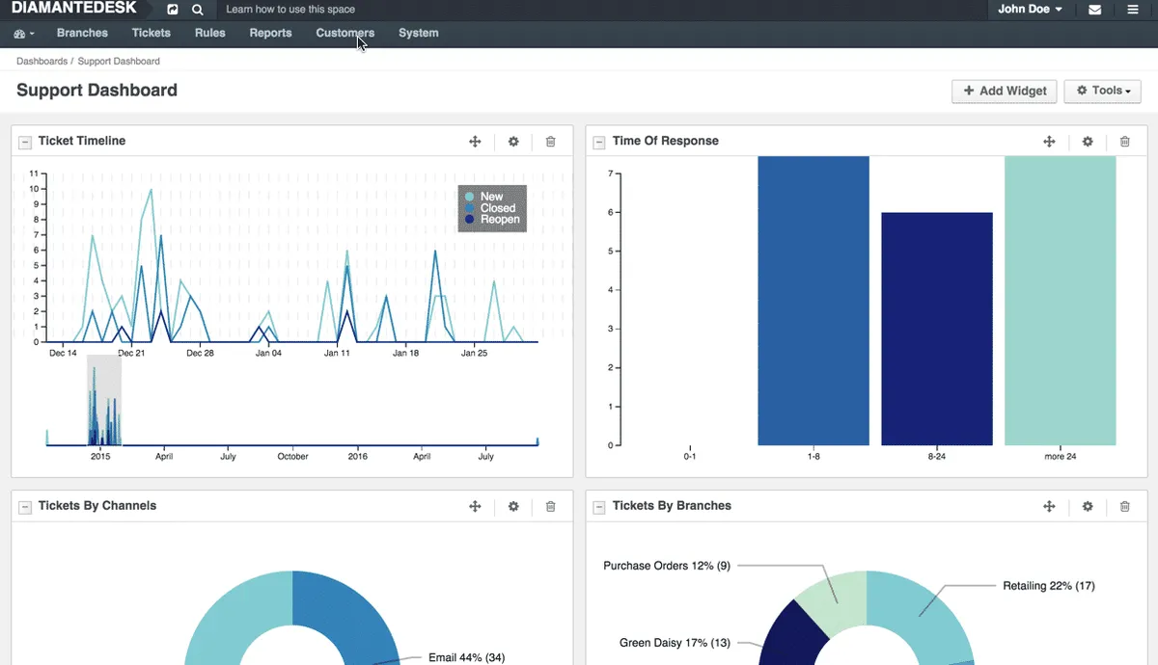Collapse the Ticket Timeline widget
Viewport: 1158px width, 665px height.
click(26, 142)
